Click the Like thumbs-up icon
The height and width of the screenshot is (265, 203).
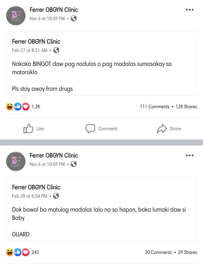(28, 128)
